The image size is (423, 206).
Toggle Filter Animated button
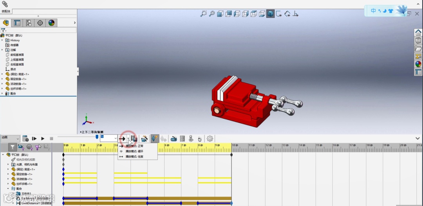(x=21, y=147)
